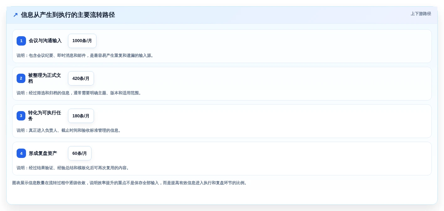Select the step 2 number badge
The width and height of the screenshot is (444, 211).
pyautogui.click(x=21, y=78)
